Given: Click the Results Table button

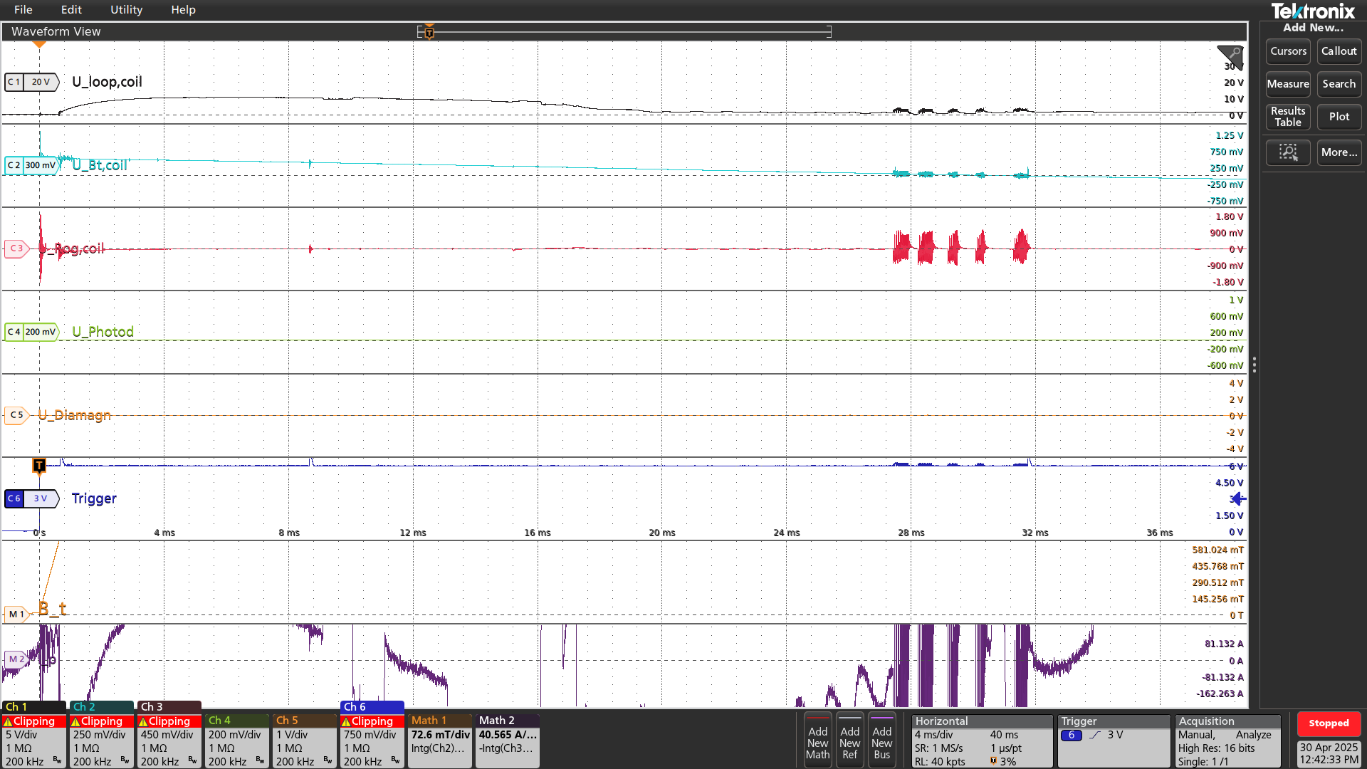Looking at the screenshot, I should coord(1288,117).
